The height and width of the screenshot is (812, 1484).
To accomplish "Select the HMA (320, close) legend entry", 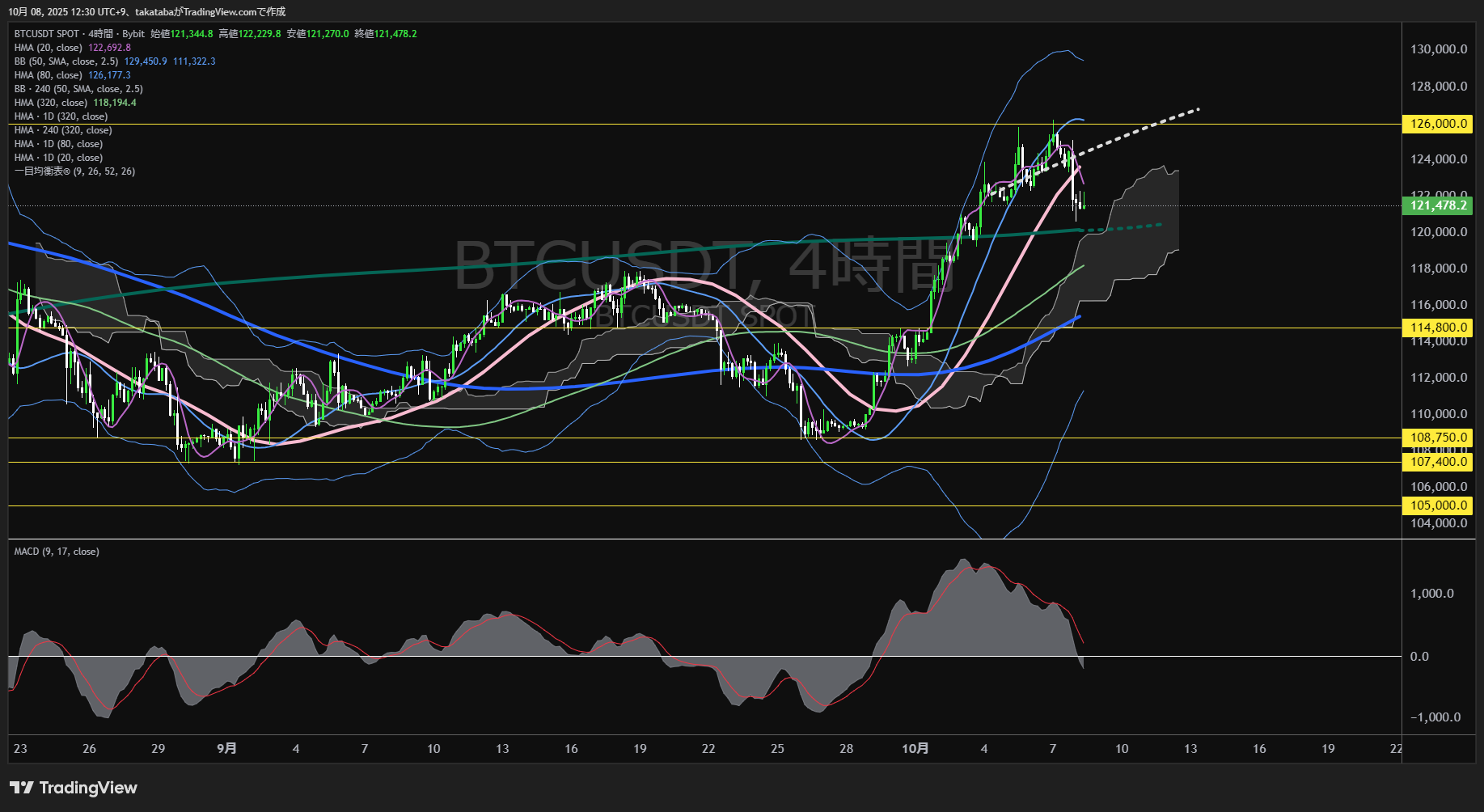I will coord(51,103).
